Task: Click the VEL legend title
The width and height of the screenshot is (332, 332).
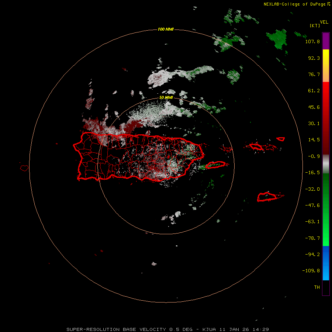Action: click(x=324, y=22)
